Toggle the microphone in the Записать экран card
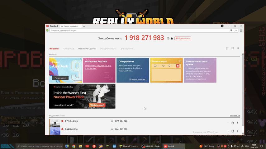 (169, 66)
